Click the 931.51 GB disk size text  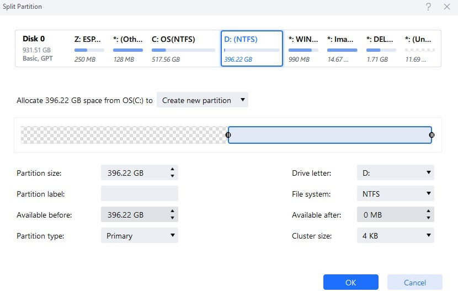[x=36, y=50]
